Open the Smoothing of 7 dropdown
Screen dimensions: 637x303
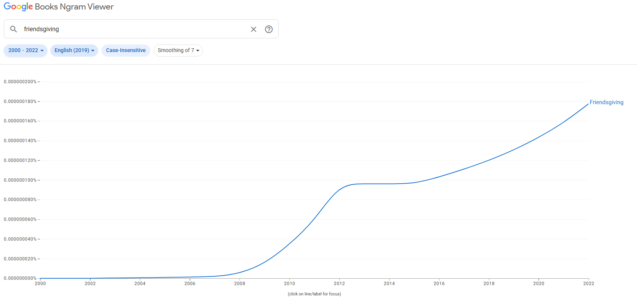coord(178,50)
